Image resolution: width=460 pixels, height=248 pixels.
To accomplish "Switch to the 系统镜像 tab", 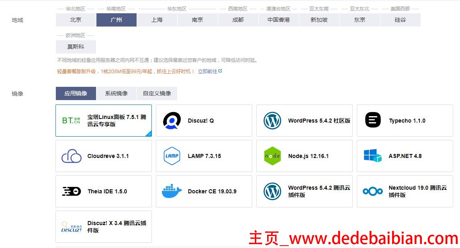I will (117, 93).
